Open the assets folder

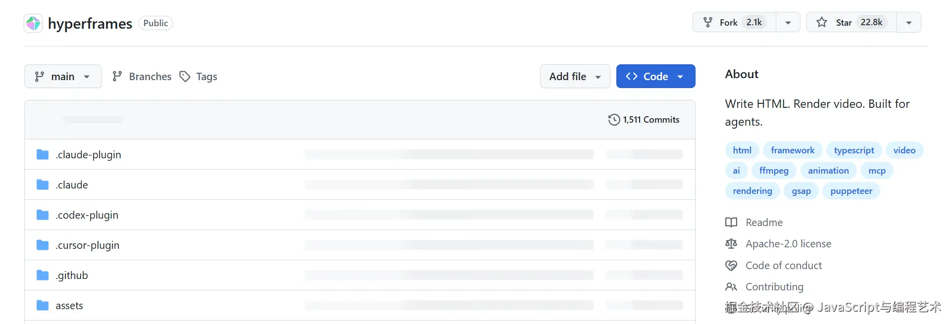point(69,306)
